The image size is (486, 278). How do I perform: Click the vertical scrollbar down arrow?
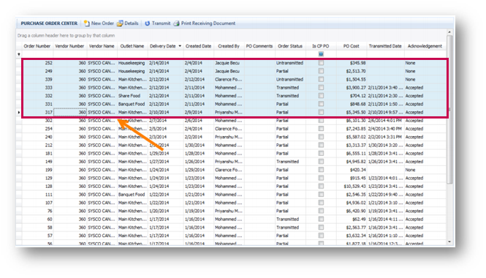tap(449, 241)
